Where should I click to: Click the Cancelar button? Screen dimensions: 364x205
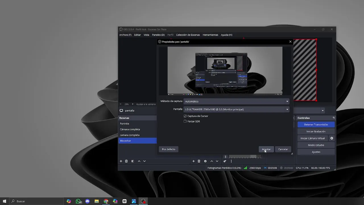283,149
